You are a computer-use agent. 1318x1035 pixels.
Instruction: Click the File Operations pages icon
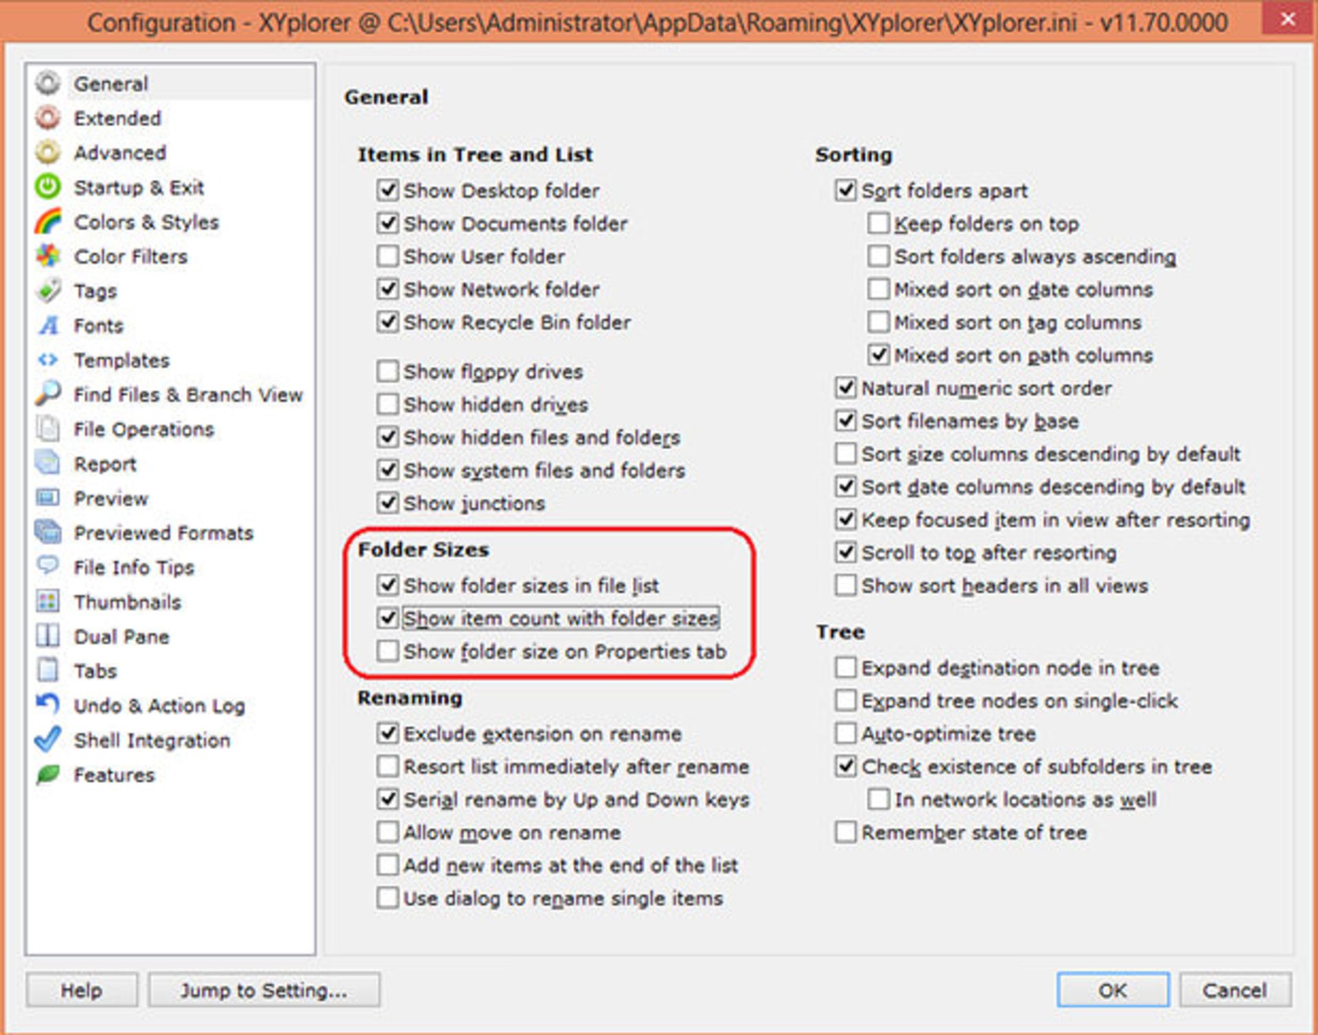pyautogui.click(x=48, y=429)
